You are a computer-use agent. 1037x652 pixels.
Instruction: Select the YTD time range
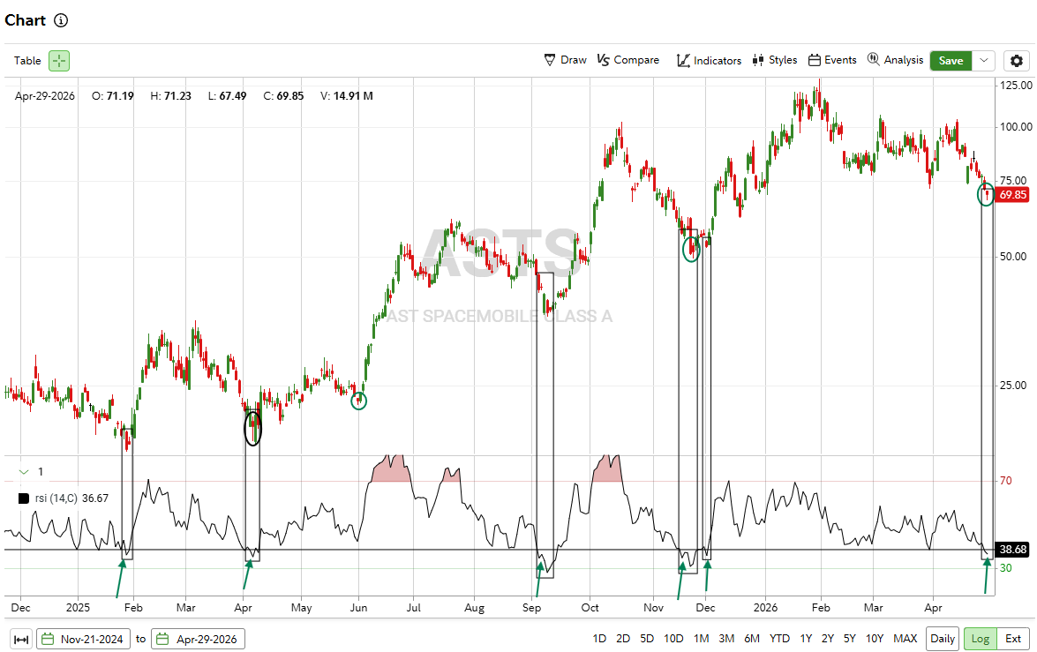pyautogui.click(x=779, y=639)
